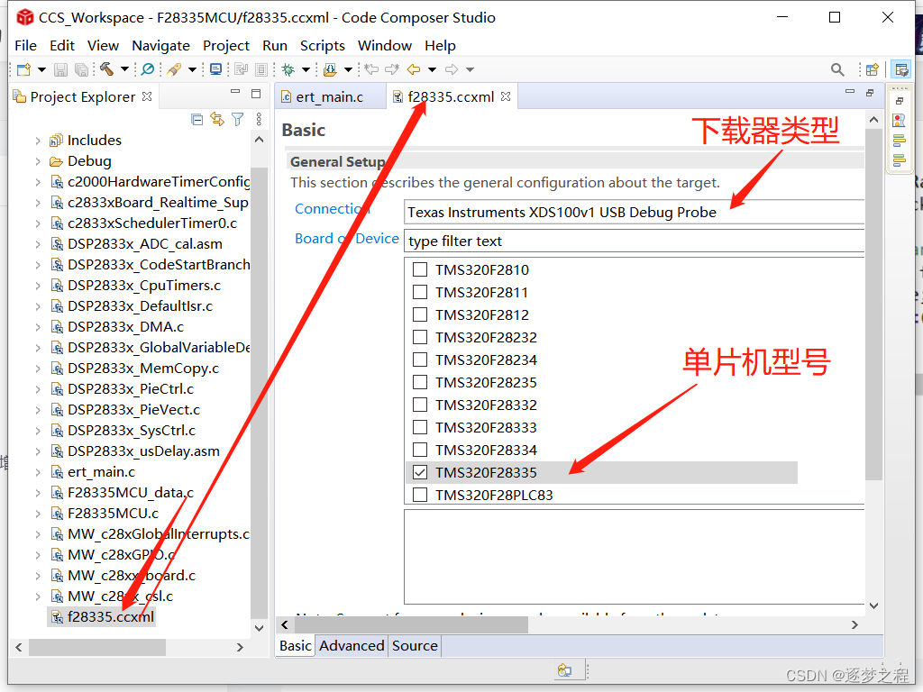Toggle Link with Editor in Project Explorer
Image resolution: width=923 pixels, height=692 pixels.
coord(217,119)
